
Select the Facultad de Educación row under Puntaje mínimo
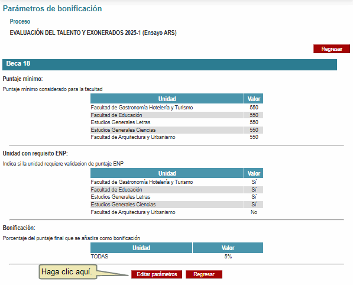point(177,115)
